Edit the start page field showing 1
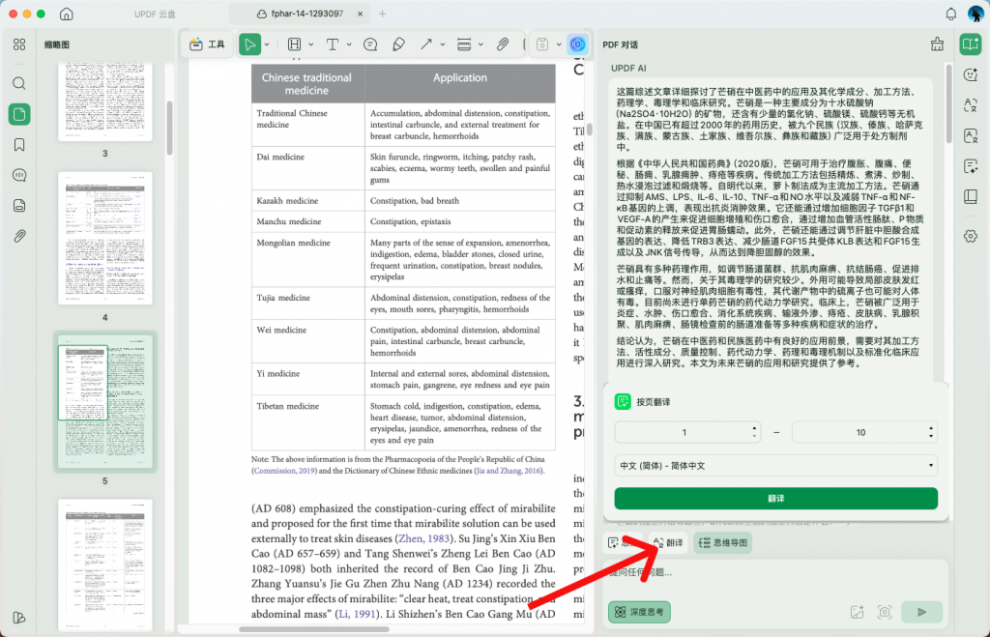The height and width of the screenshot is (637, 990). coord(684,432)
